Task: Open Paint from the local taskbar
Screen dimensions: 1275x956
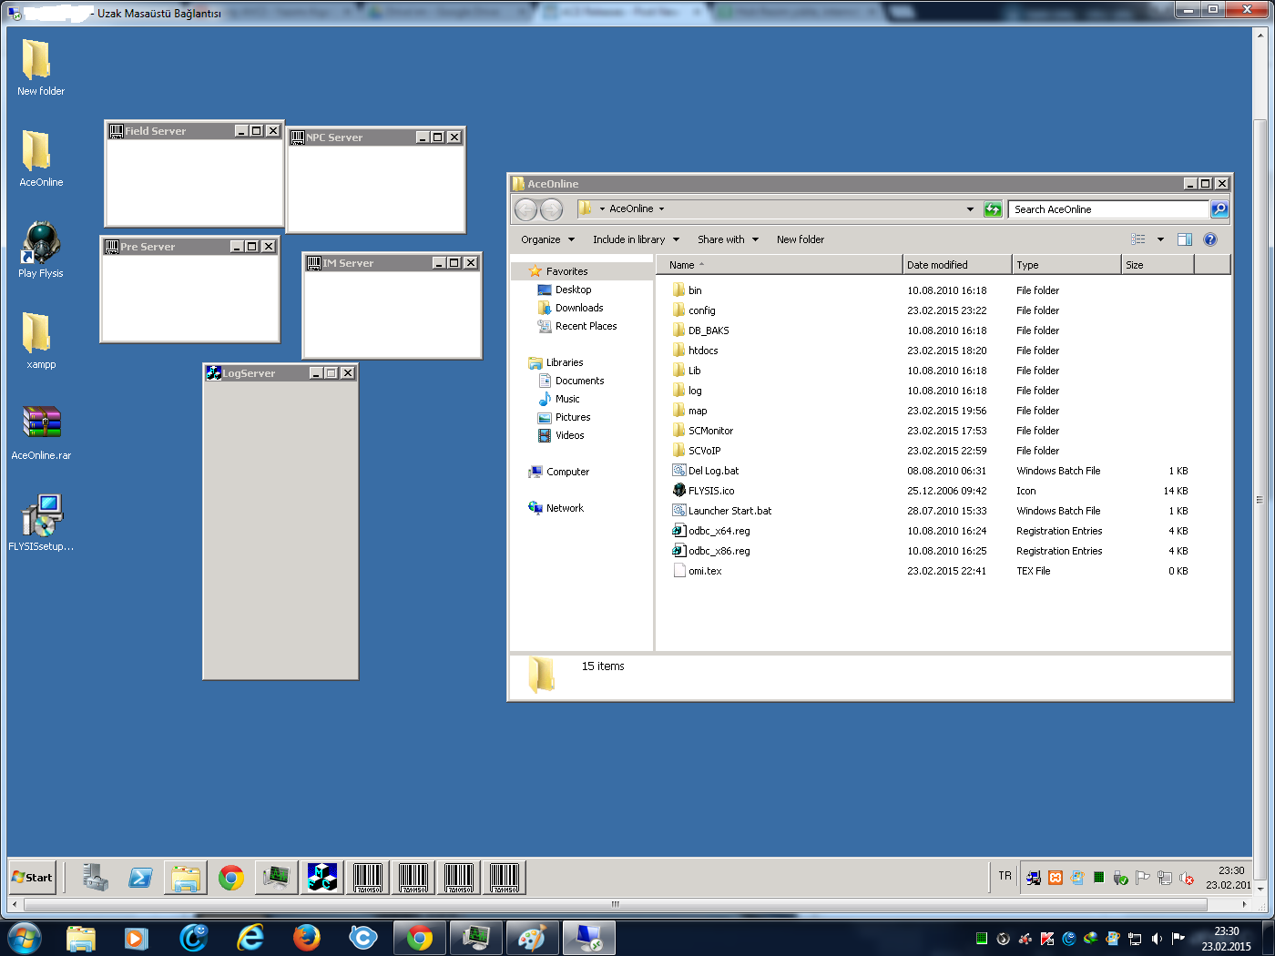Action: 532,938
